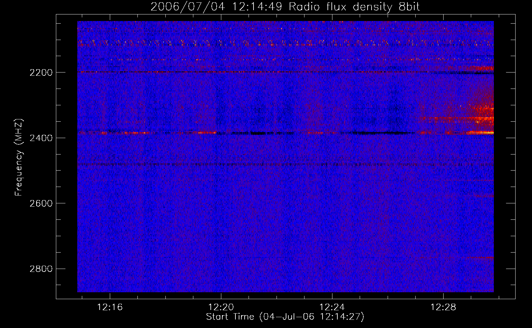Click the 'Frequency (MHZ)' axis title
This screenshot has height=328, width=532.
19,157
